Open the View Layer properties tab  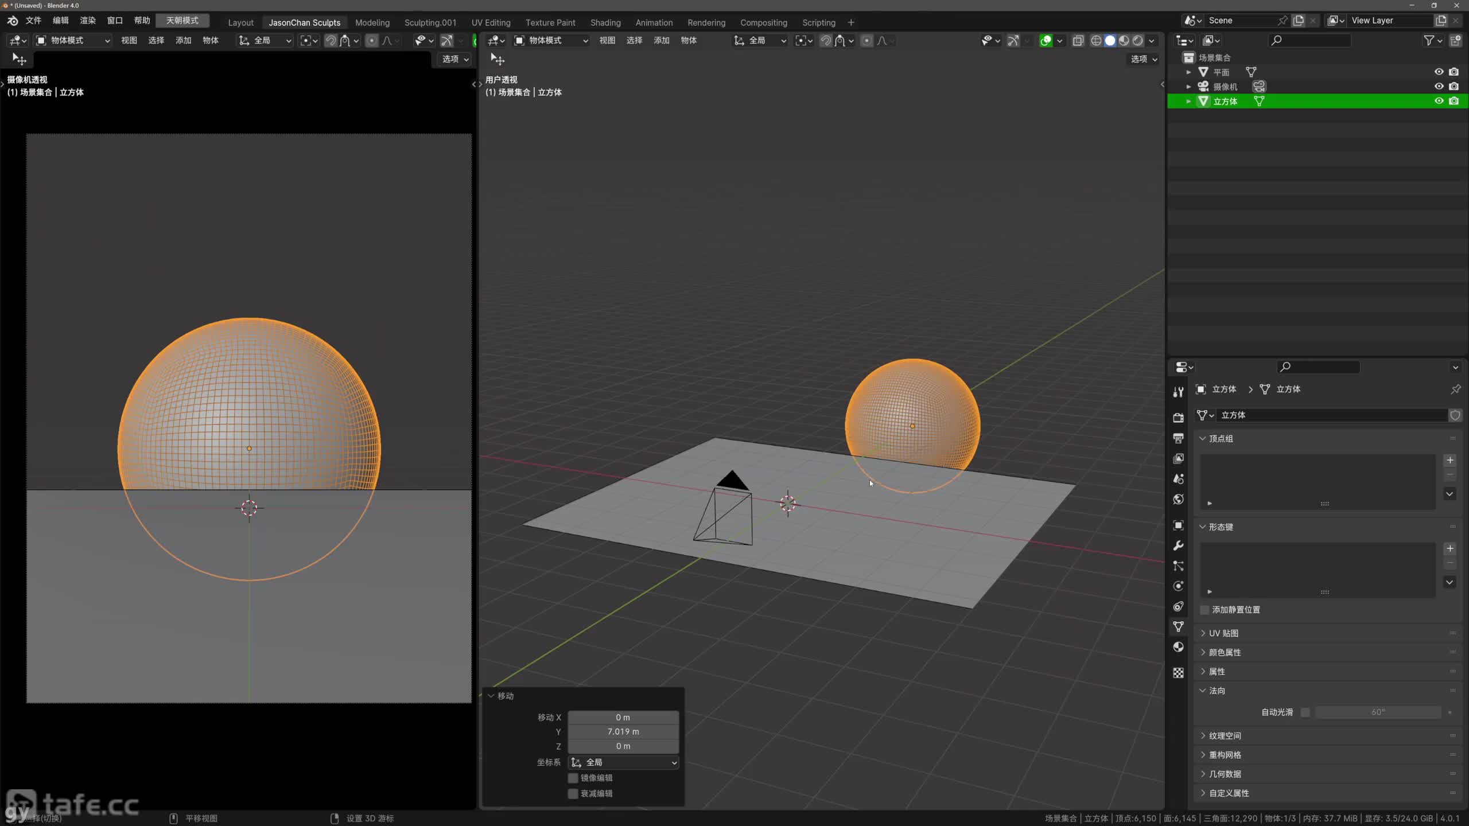point(1178,458)
